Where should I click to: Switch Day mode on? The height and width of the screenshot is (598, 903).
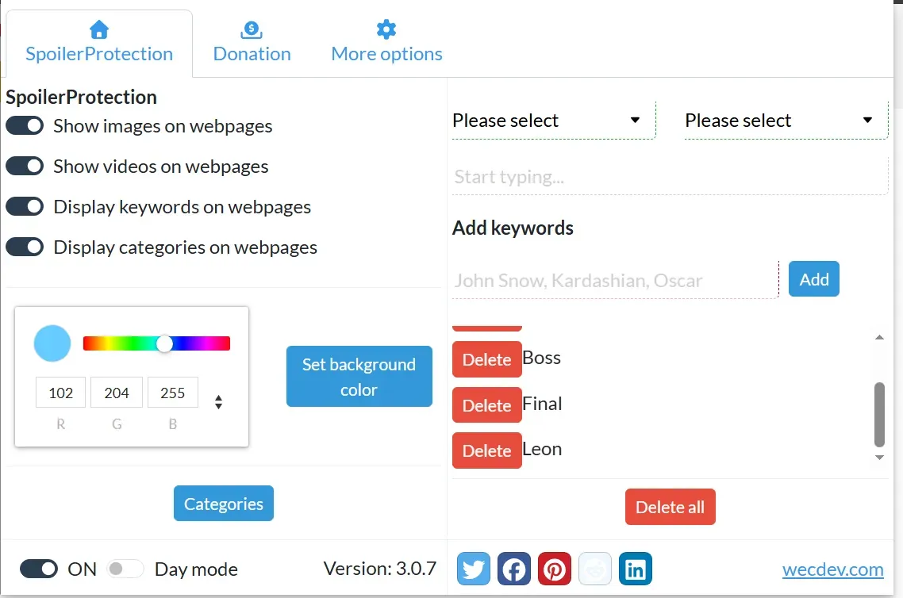point(125,569)
